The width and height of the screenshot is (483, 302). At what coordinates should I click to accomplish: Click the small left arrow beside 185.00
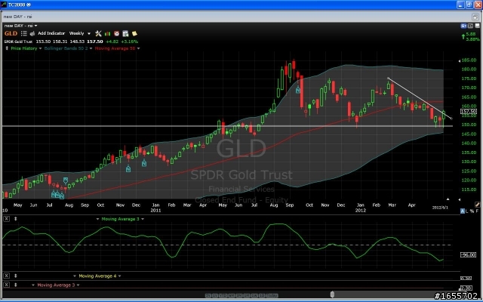460,60
